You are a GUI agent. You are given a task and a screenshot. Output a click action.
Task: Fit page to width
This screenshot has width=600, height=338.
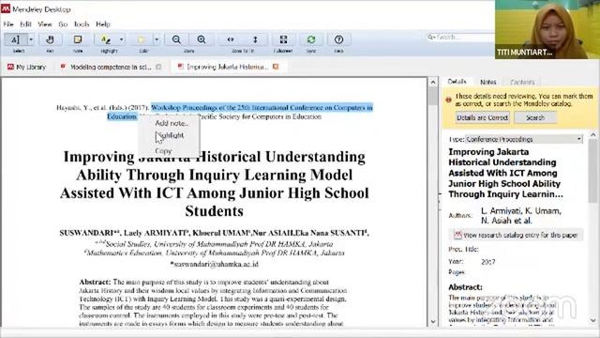pyautogui.click(x=231, y=39)
